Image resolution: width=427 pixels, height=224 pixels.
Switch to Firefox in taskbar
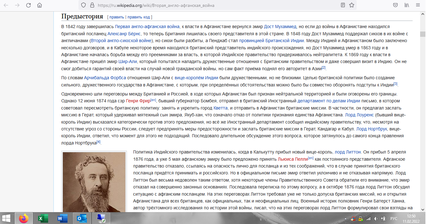(23, 218)
